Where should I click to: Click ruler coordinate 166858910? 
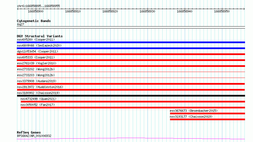[x=73, y=11]
